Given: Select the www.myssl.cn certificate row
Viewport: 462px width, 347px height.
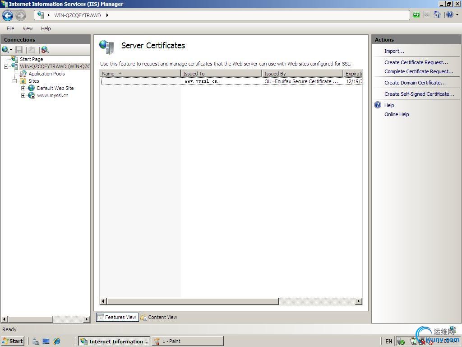Looking at the screenshot, I should [232, 81].
